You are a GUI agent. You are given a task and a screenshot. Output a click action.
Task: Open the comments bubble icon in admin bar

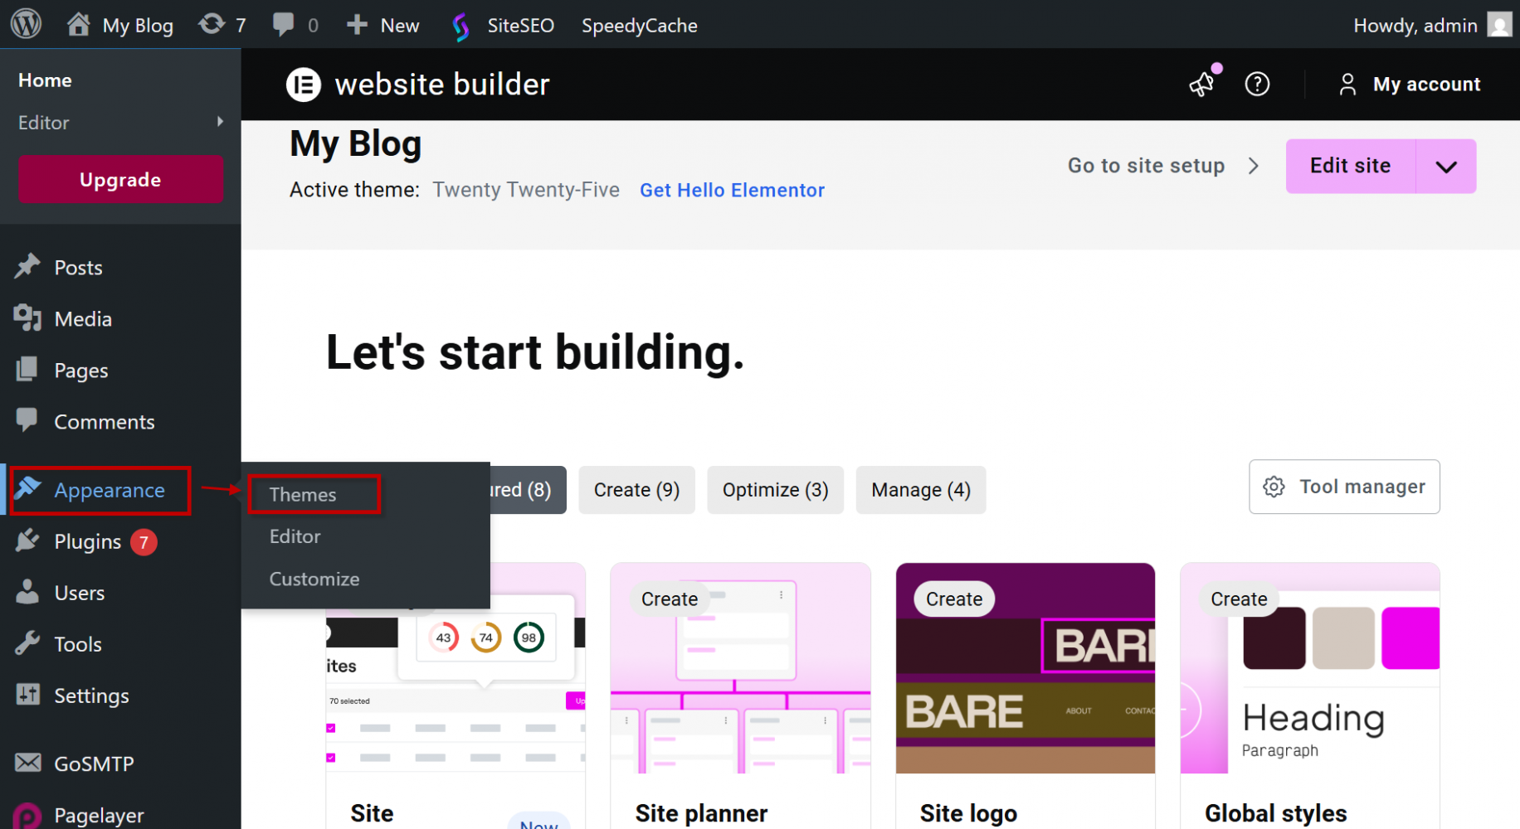(x=284, y=24)
